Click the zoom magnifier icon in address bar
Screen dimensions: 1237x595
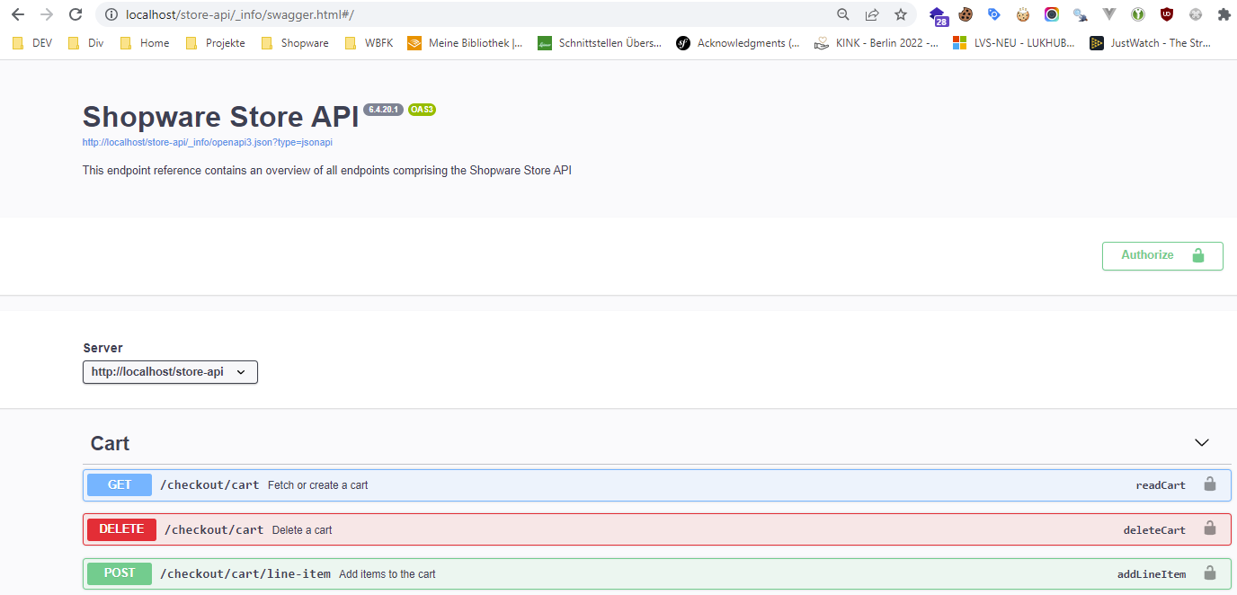coord(843,14)
